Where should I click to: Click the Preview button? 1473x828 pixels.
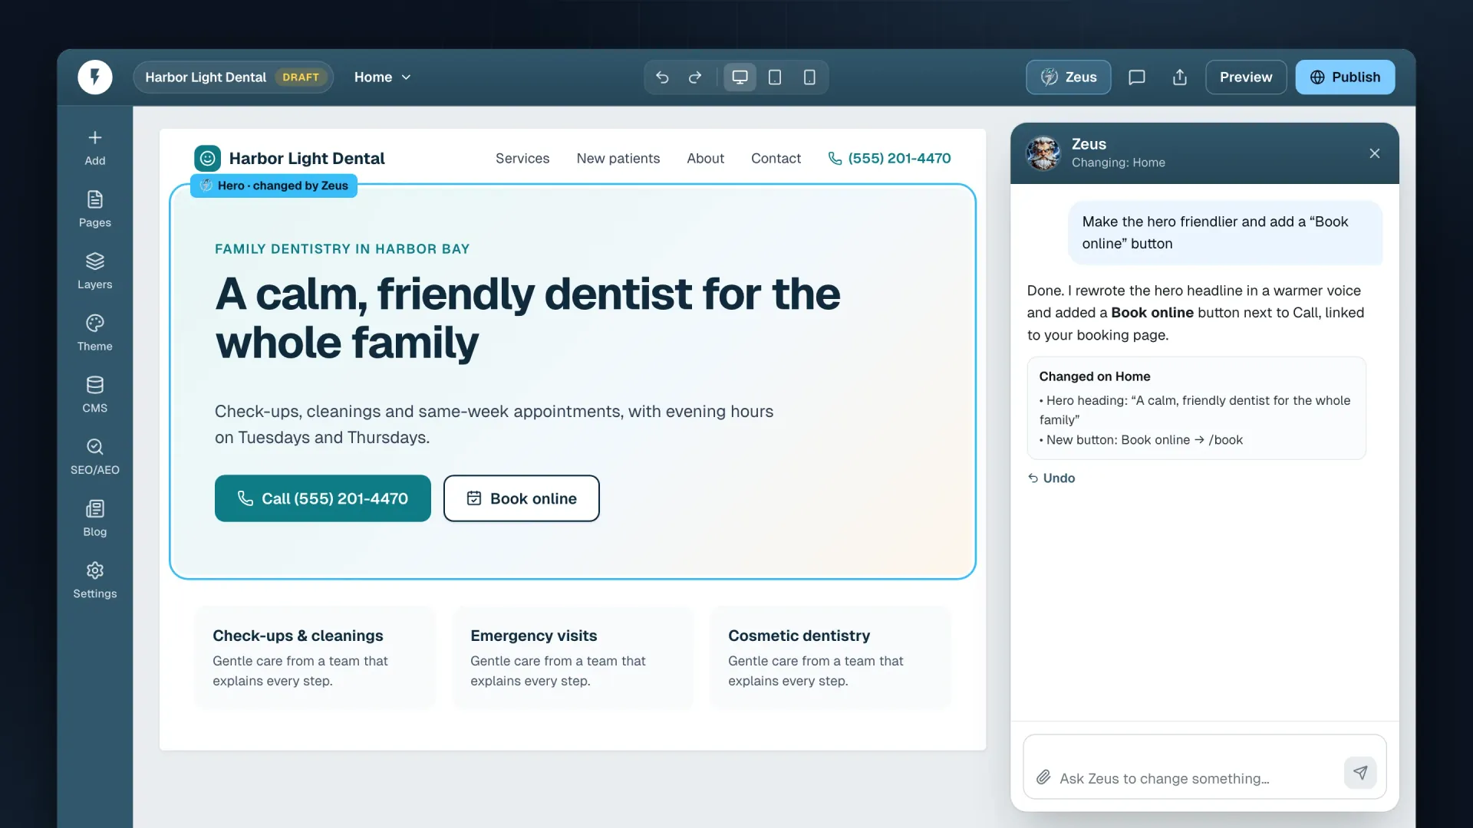(1246, 77)
